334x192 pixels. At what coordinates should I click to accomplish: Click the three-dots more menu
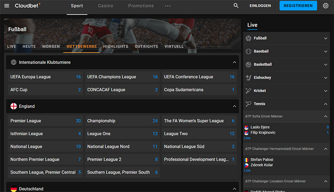click(x=167, y=6)
